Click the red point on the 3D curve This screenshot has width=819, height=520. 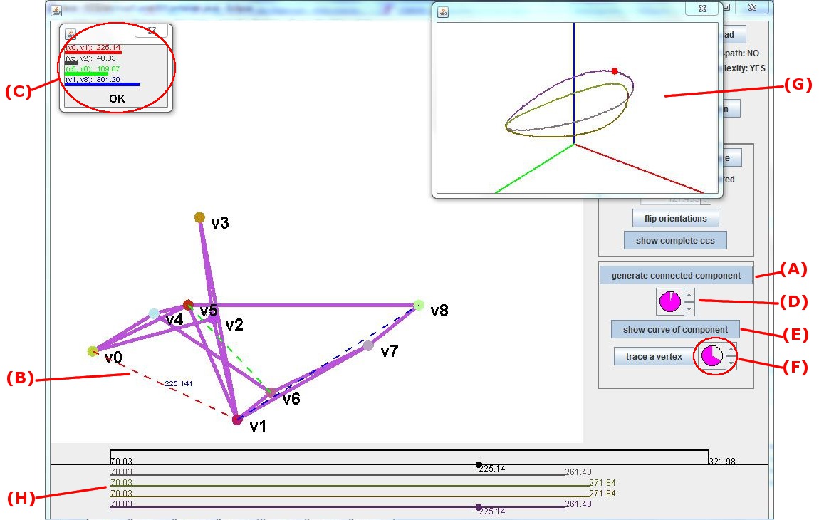[x=615, y=71]
